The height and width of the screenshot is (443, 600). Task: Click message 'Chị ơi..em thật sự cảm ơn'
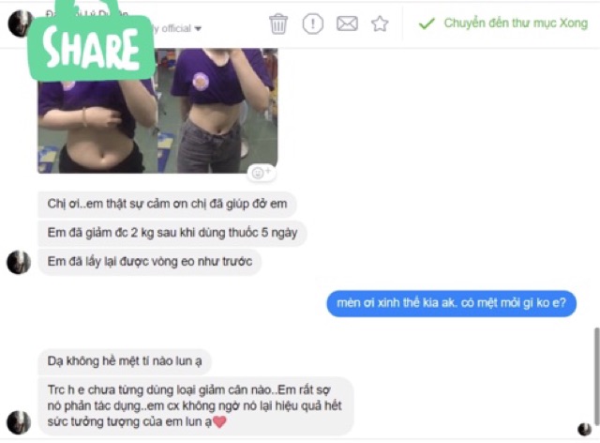click(167, 204)
